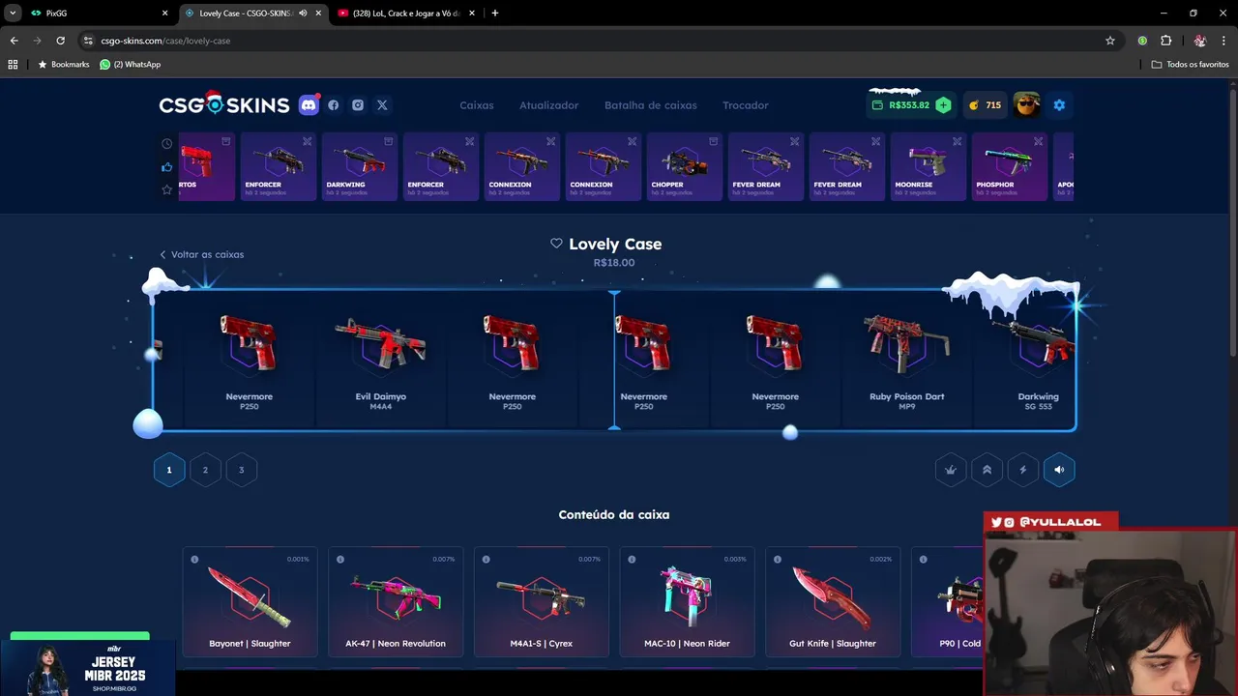Open Batalha de caixas
The width and height of the screenshot is (1238, 696).
click(x=651, y=105)
